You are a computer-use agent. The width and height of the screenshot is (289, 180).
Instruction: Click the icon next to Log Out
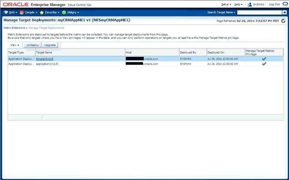(x=285, y=4)
